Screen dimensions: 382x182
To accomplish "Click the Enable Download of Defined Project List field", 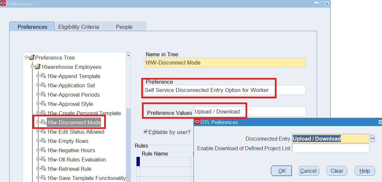I will pos(330,148).
